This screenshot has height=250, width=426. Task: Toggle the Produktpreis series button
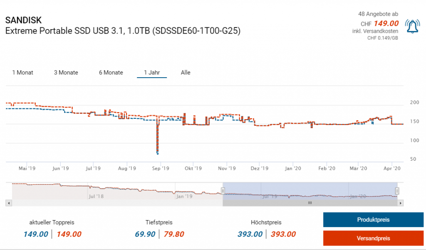pyautogui.click(x=373, y=220)
